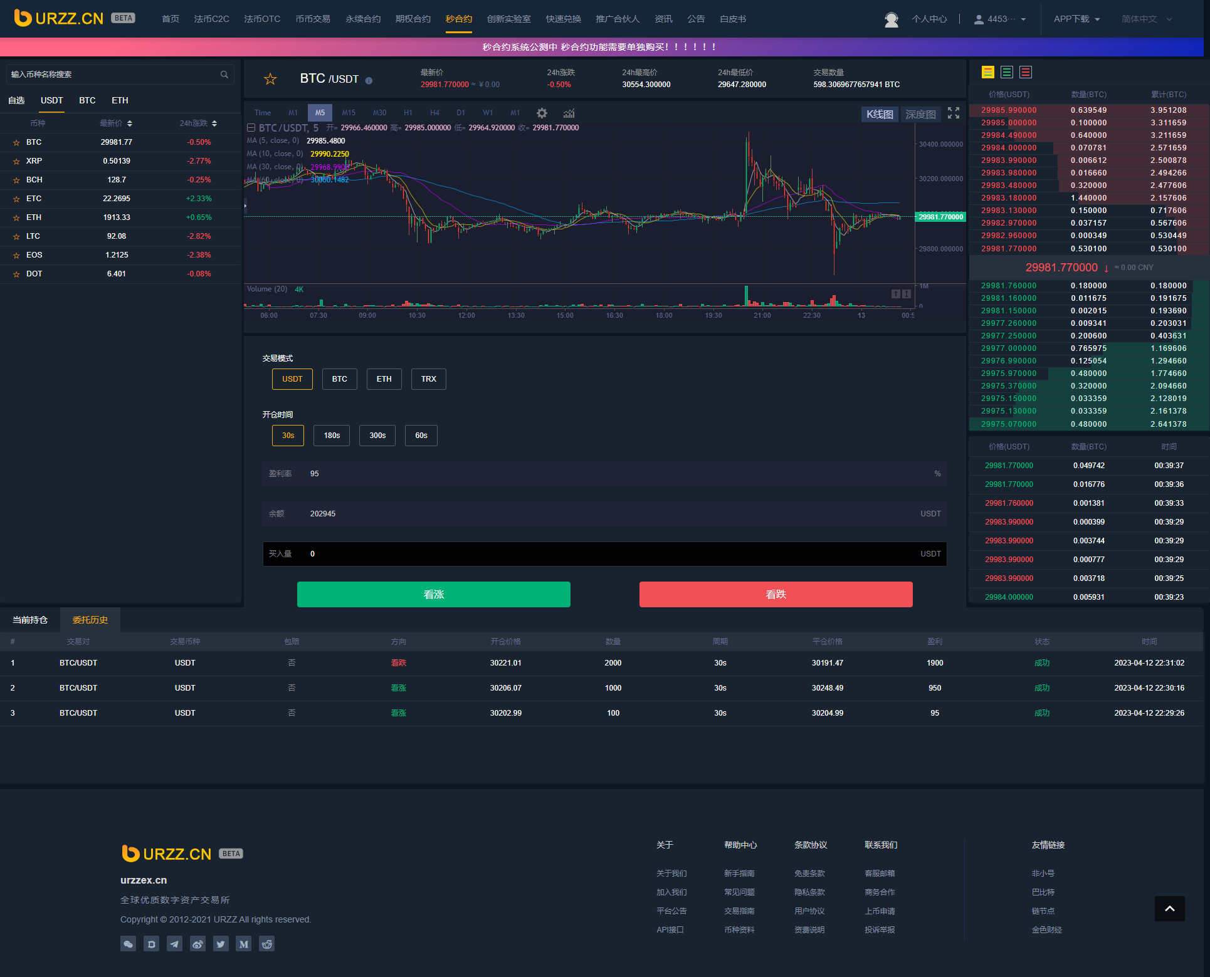
Task: Select the 180s duration option
Action: click(332, 436)
